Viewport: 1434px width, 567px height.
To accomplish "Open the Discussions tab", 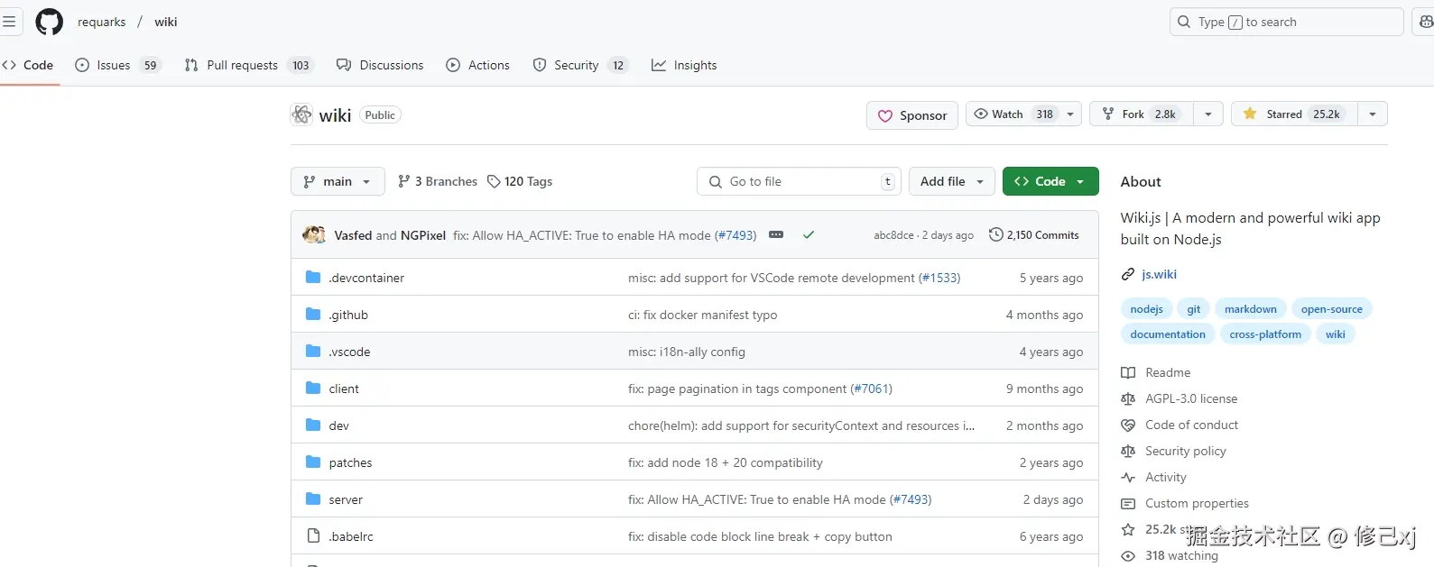I will pos(380,65).
